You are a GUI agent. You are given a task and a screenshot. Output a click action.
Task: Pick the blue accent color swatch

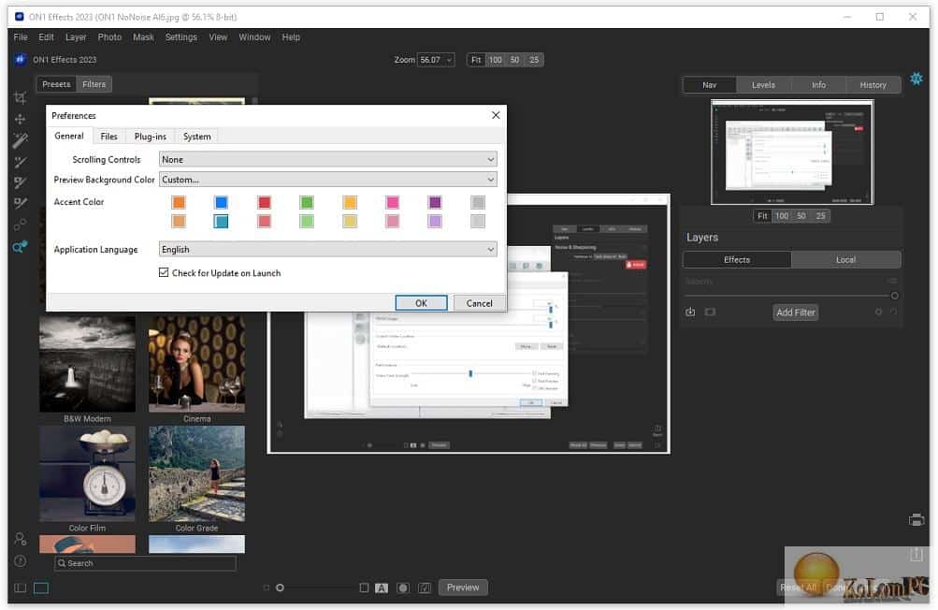[221, 202]
